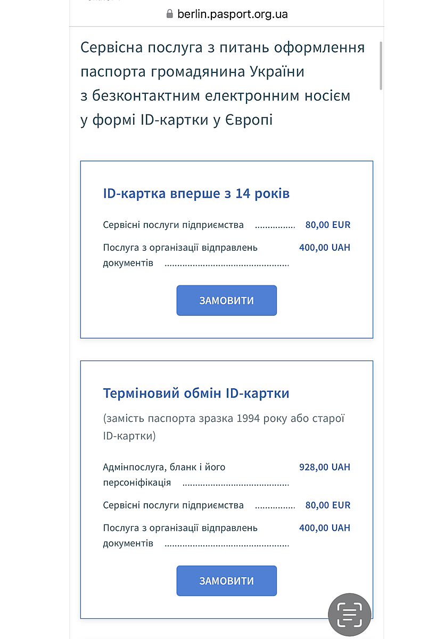Click the padlock icon in address bar
Screen dimensions: 444x639
pyautogui.click(x=170, y=14)
